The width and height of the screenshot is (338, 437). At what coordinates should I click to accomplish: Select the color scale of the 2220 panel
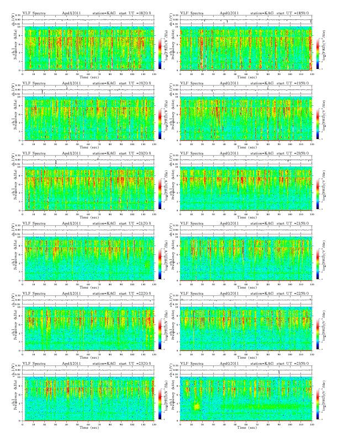point(160,334)
